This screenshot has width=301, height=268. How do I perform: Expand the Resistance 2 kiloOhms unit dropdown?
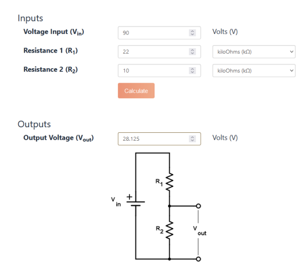(x=254, y=71)
